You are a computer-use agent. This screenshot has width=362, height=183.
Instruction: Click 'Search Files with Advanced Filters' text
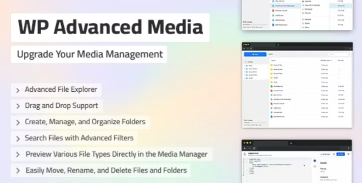tap(79, 138)
